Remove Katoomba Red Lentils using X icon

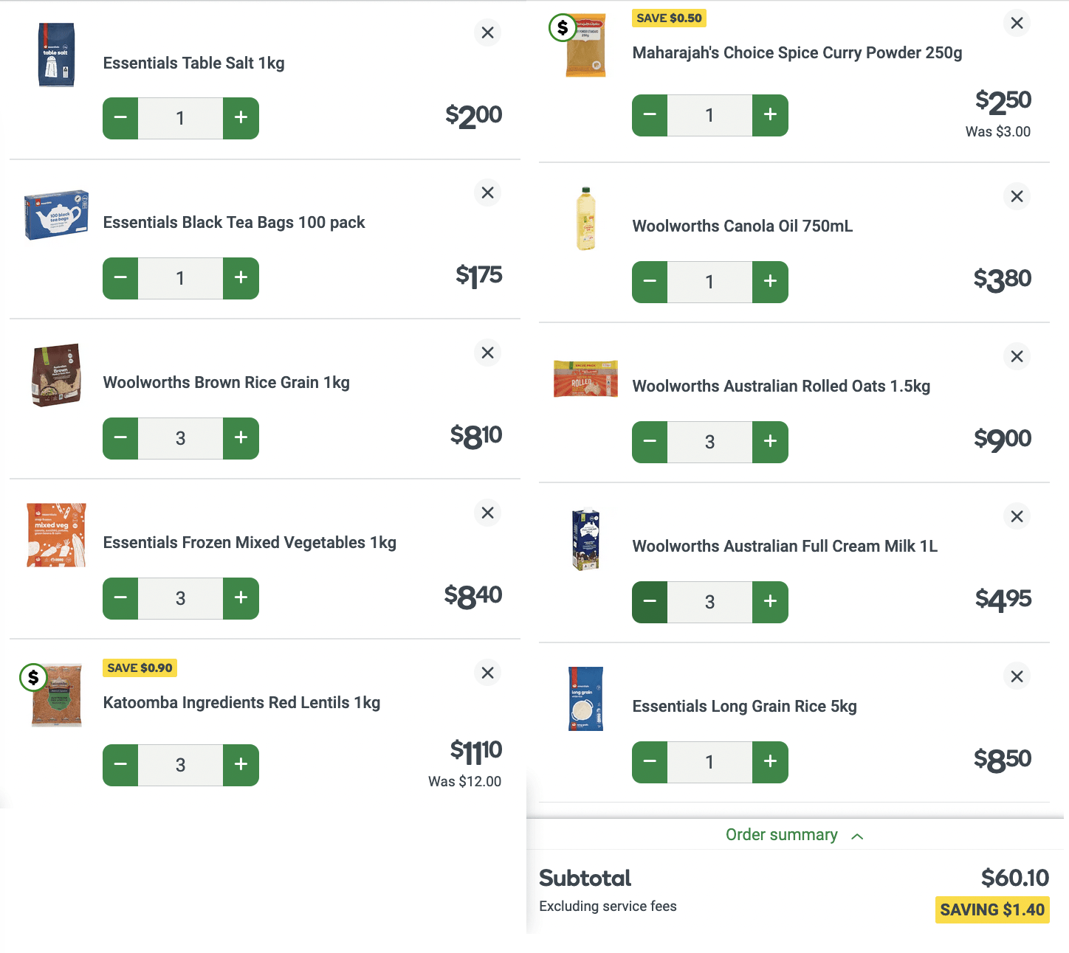pyautogui.click(x=487, y=673)
